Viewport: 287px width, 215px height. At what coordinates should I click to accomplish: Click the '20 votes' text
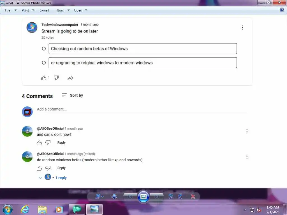[48, 38]
